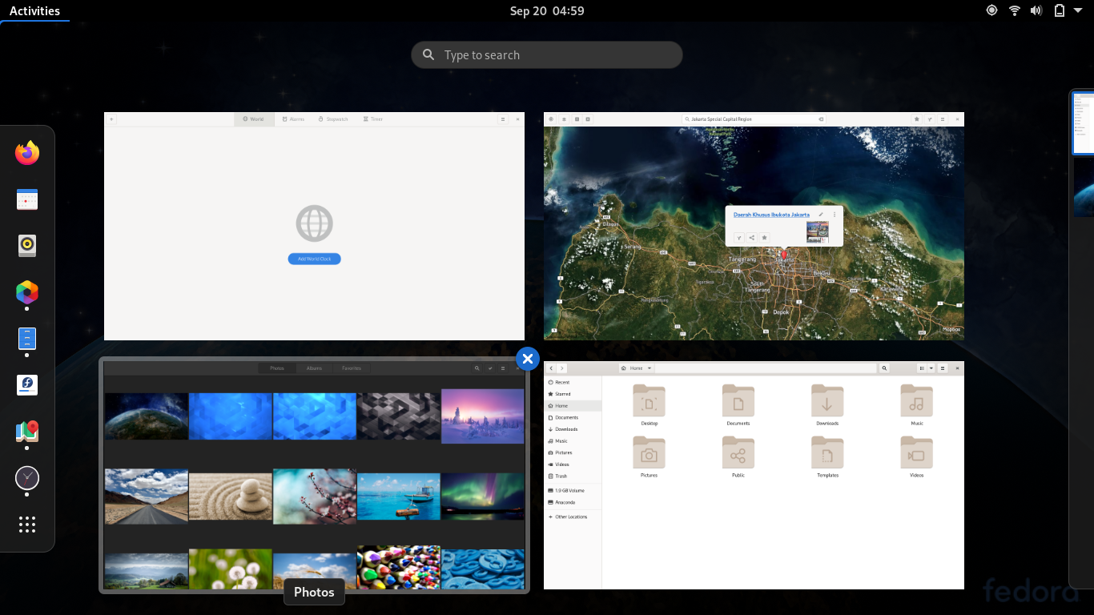Start route directions in Maps header
The image size is (1094, 615).
point(929,119)
